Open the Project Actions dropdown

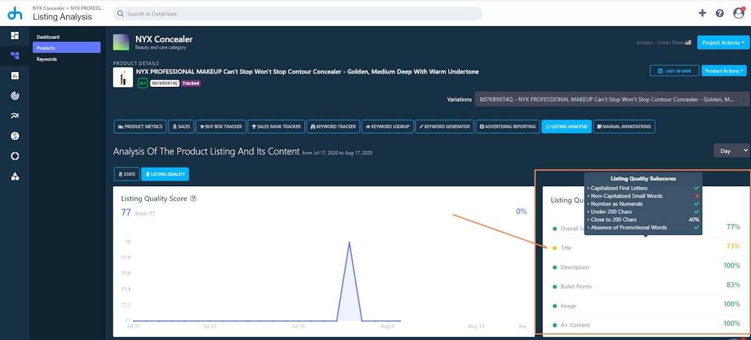click(723, 42)
